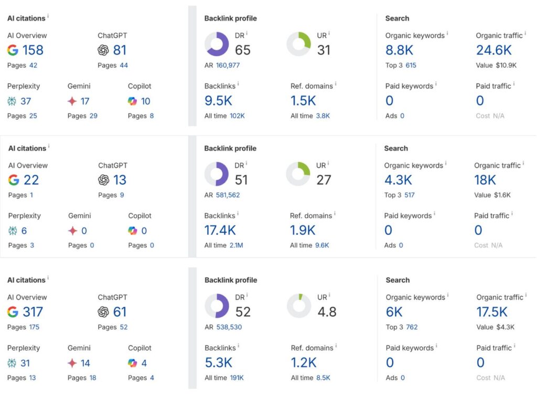
Task: Click the Copilot icon beside 10 citations
Action: coord(133,101)
